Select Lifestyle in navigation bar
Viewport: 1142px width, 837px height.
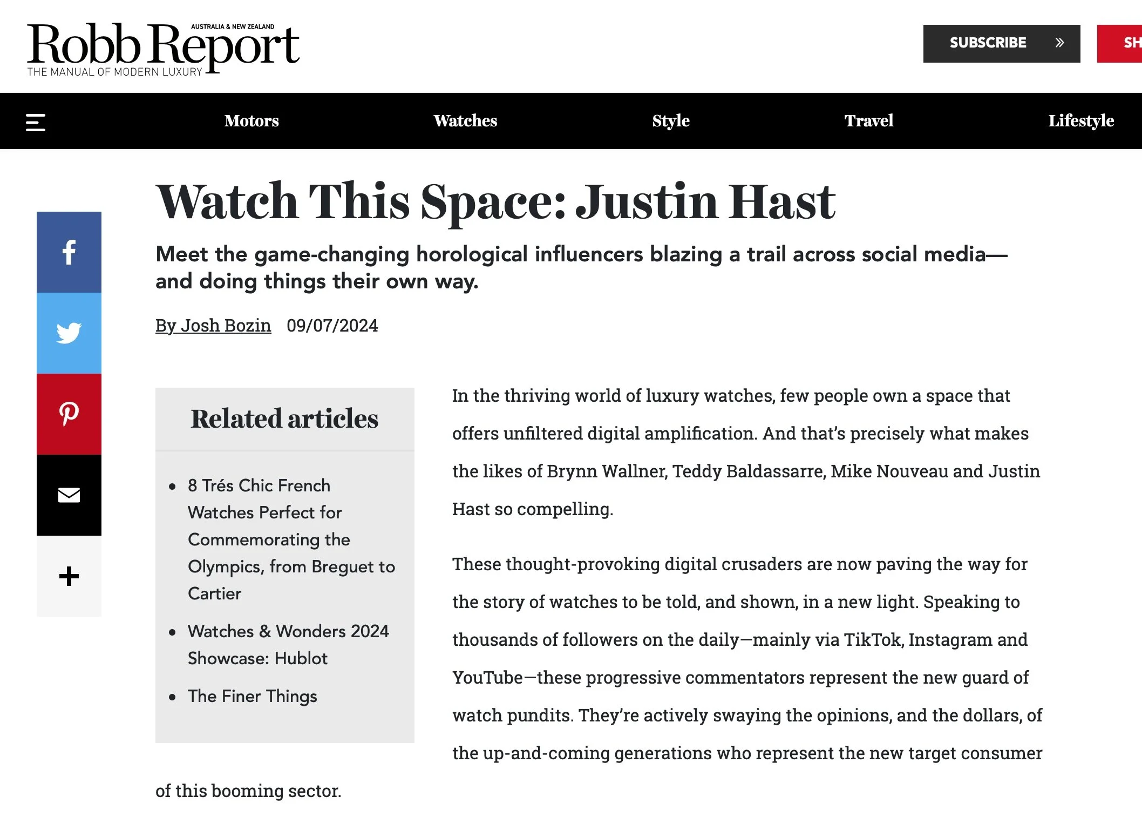click(1080, 121)
